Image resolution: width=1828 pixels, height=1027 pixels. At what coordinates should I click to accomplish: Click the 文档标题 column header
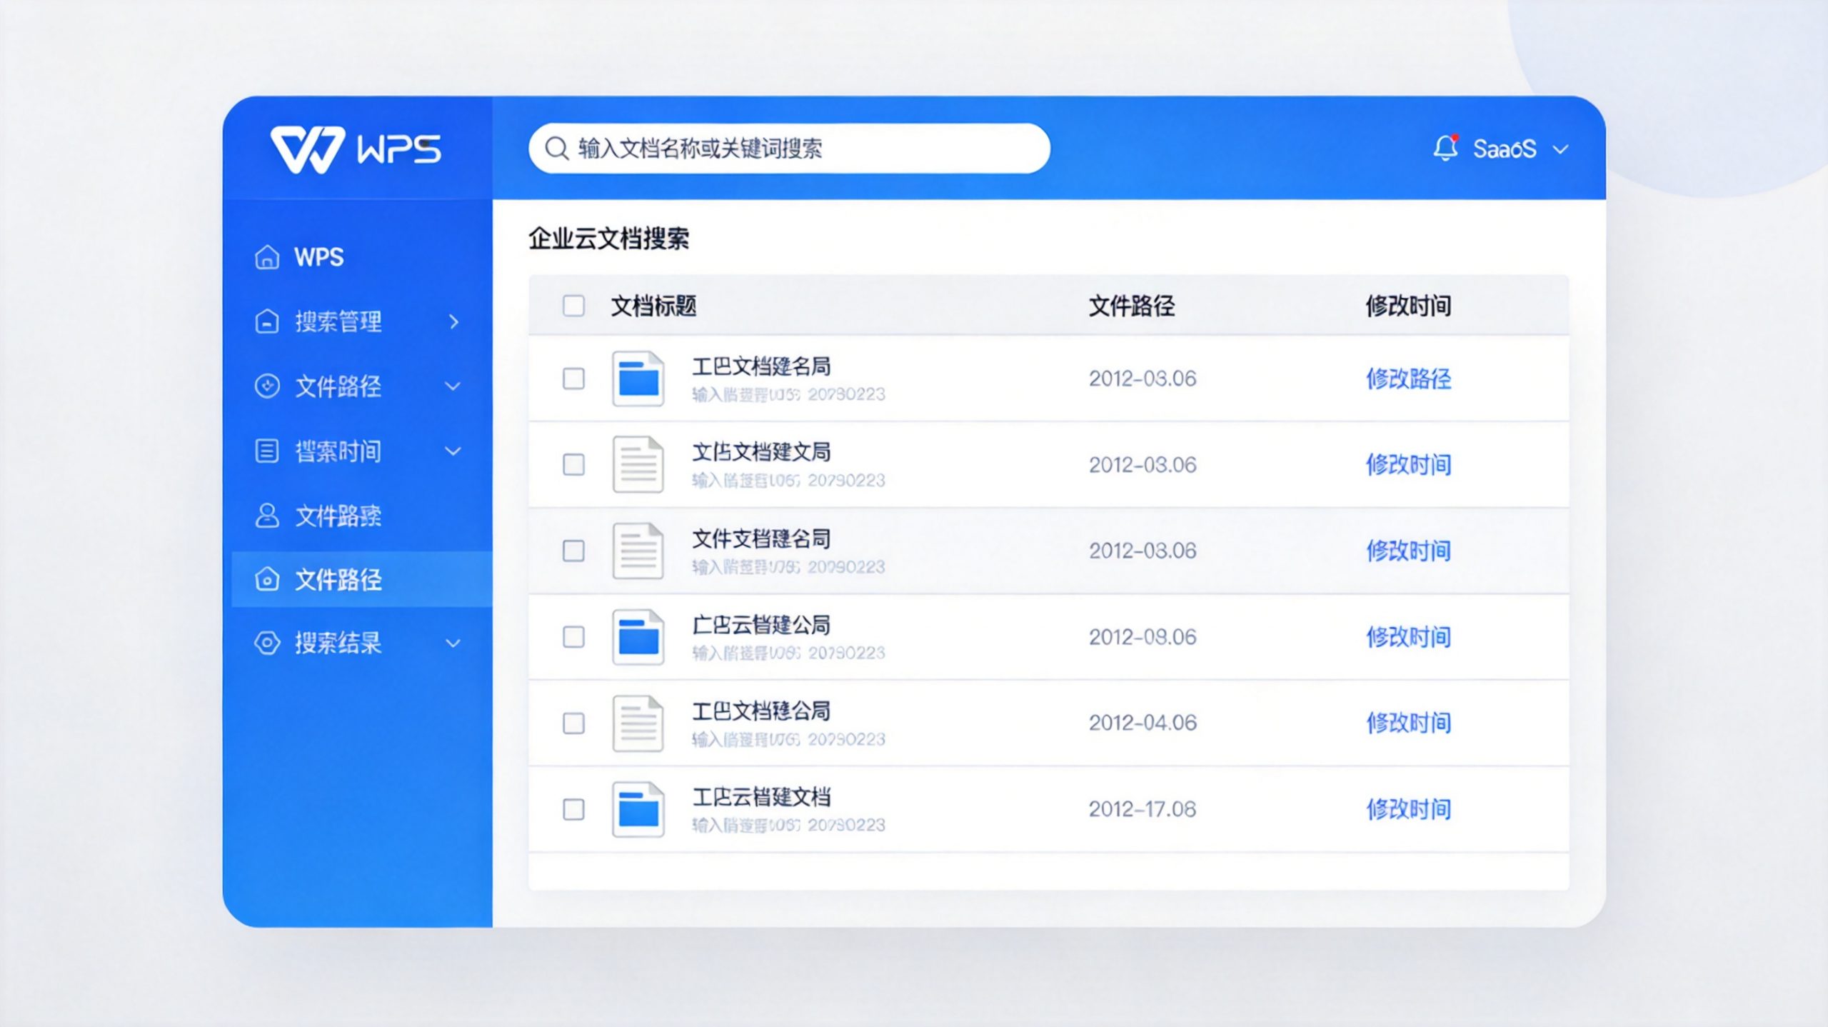653,306
